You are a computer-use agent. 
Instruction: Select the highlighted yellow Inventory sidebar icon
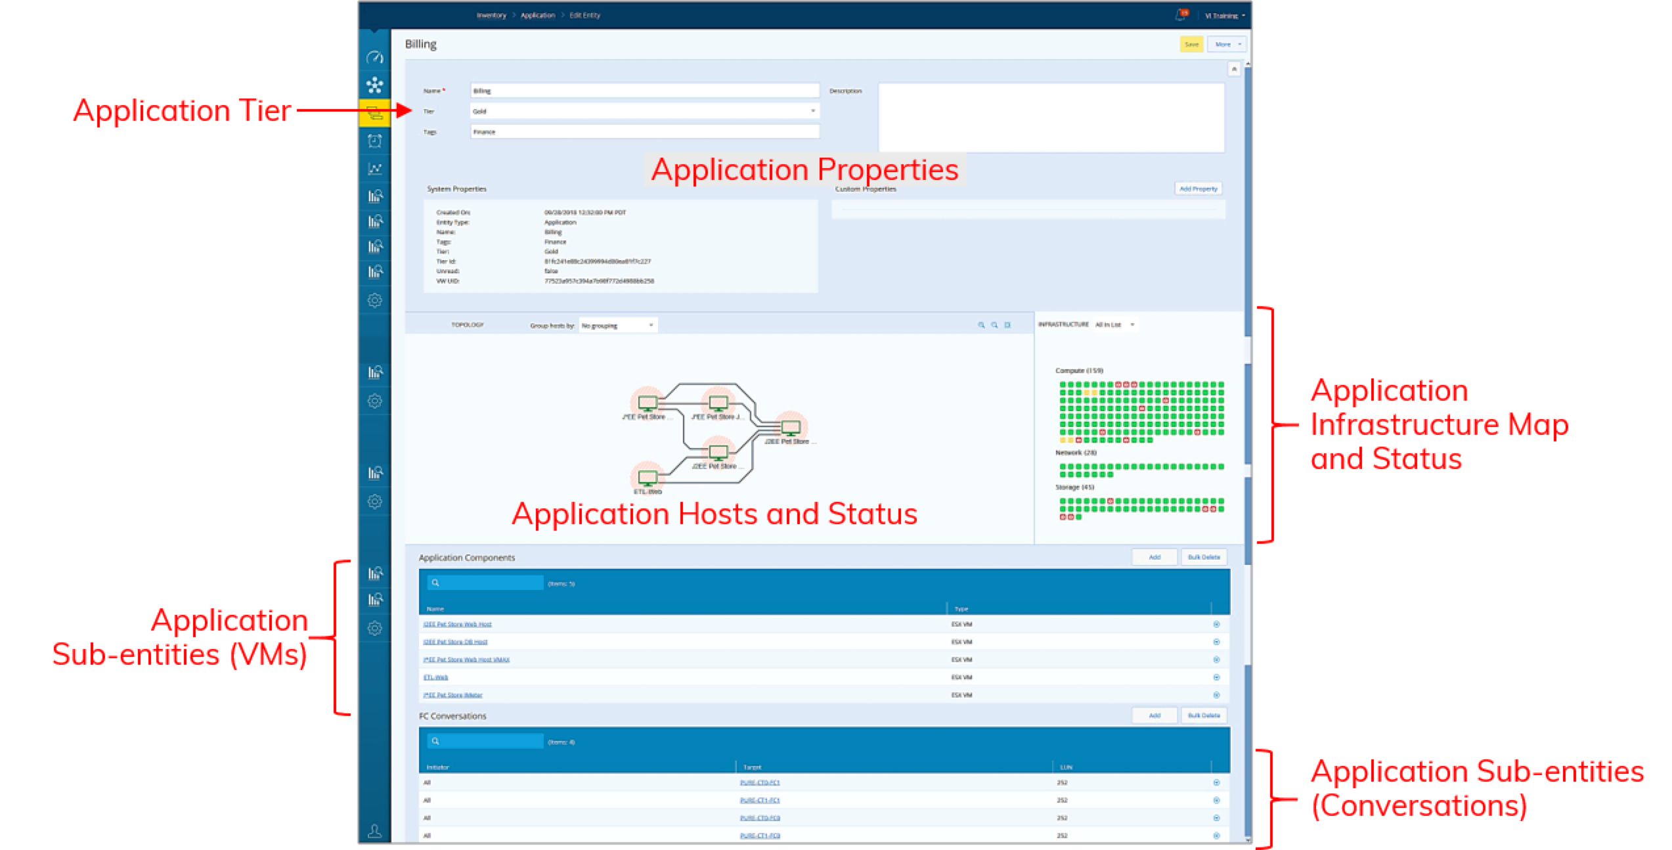[x=374, y=113]
